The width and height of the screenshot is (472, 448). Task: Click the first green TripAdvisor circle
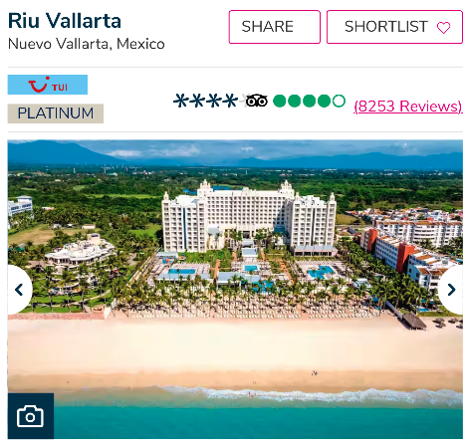coord(279,101)
